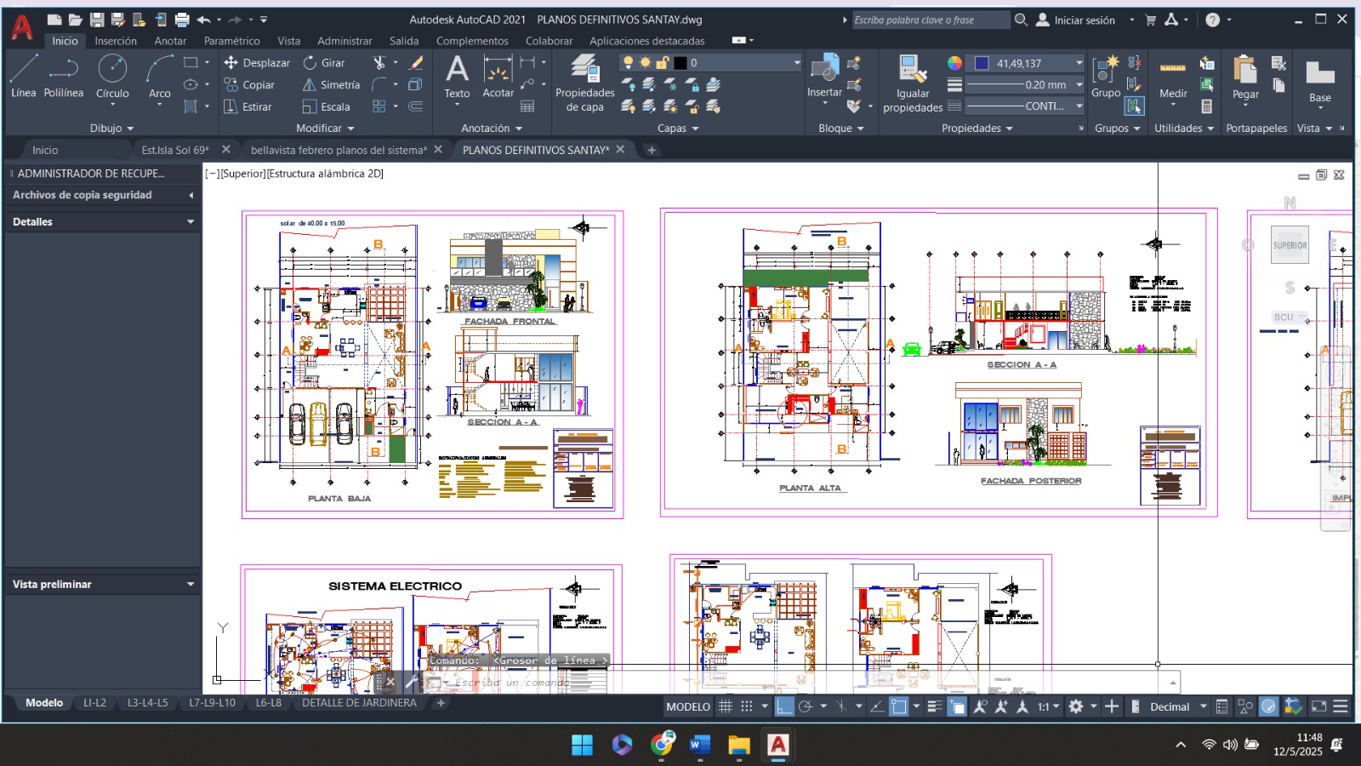Expand the Capas panel dropdown

(678, 129)
